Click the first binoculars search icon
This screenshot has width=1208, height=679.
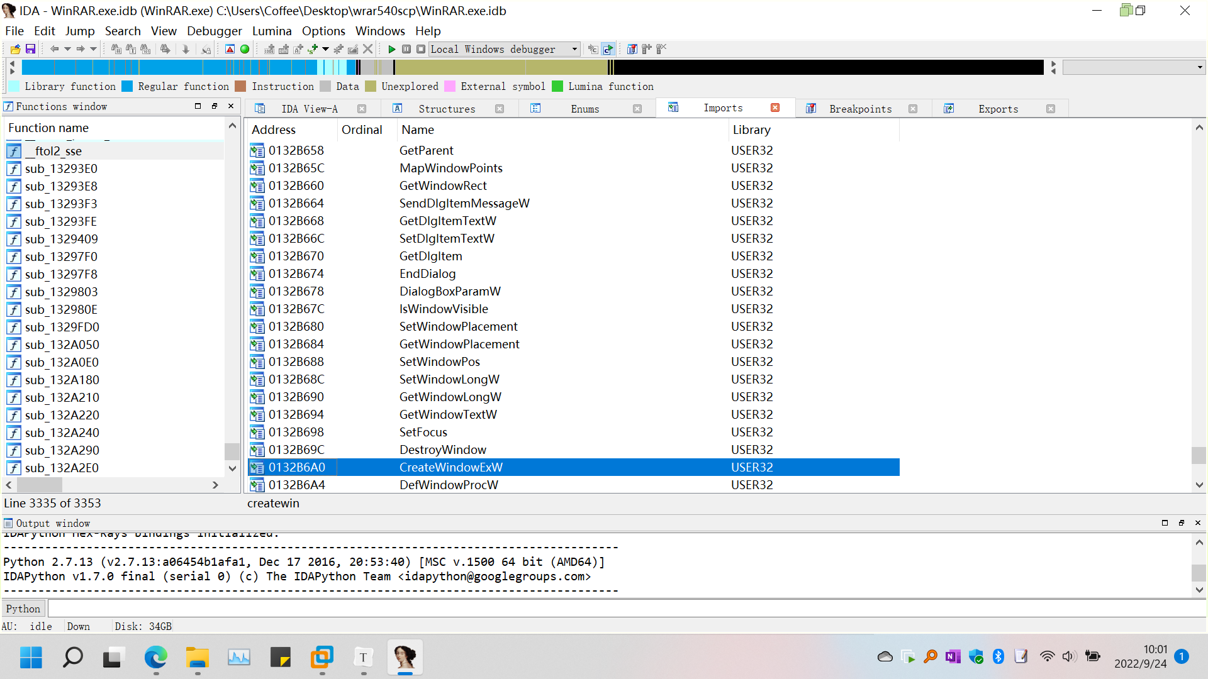[x=116, y=49]
